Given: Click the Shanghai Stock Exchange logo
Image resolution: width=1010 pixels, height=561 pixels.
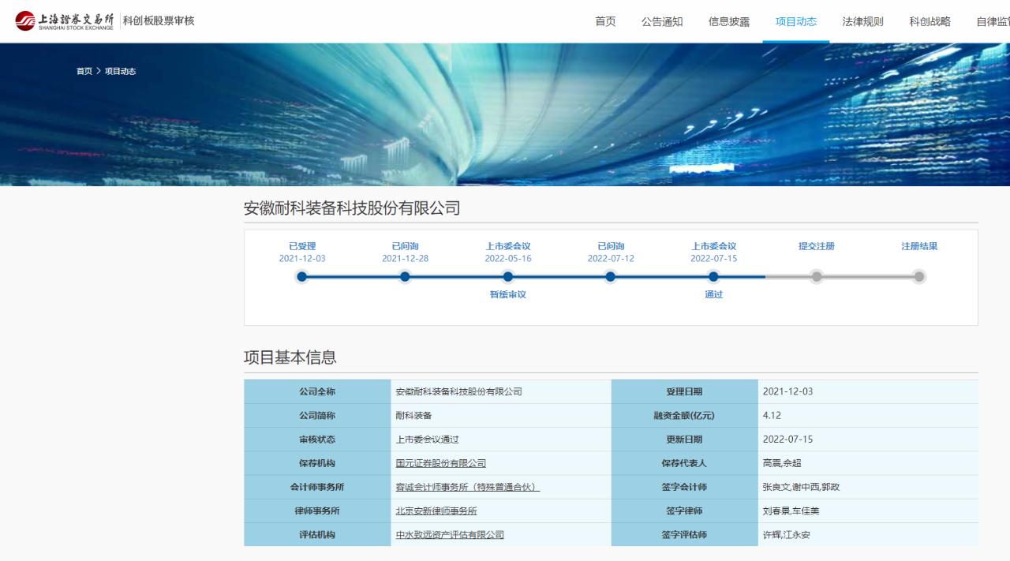Looking at the screenshot, I should [65, 21].
